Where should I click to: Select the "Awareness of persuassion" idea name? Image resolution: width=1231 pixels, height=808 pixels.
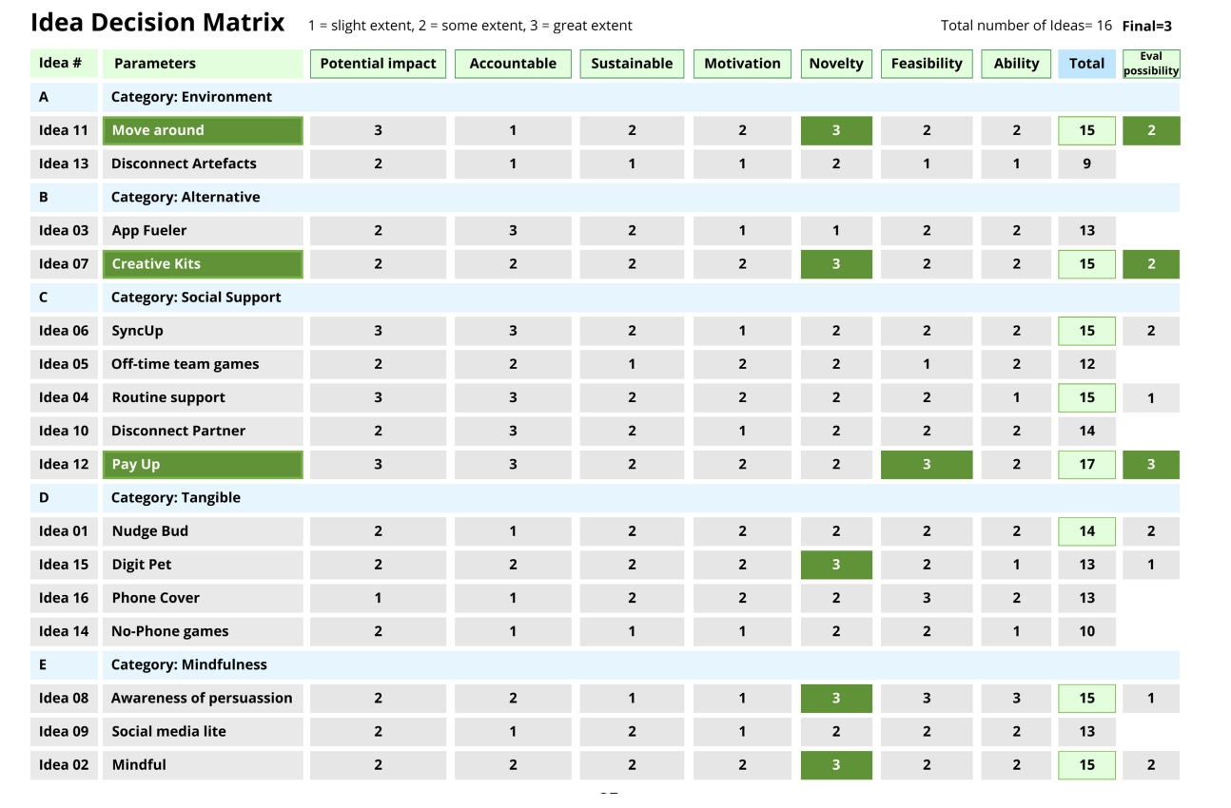(x=202, y=698)
